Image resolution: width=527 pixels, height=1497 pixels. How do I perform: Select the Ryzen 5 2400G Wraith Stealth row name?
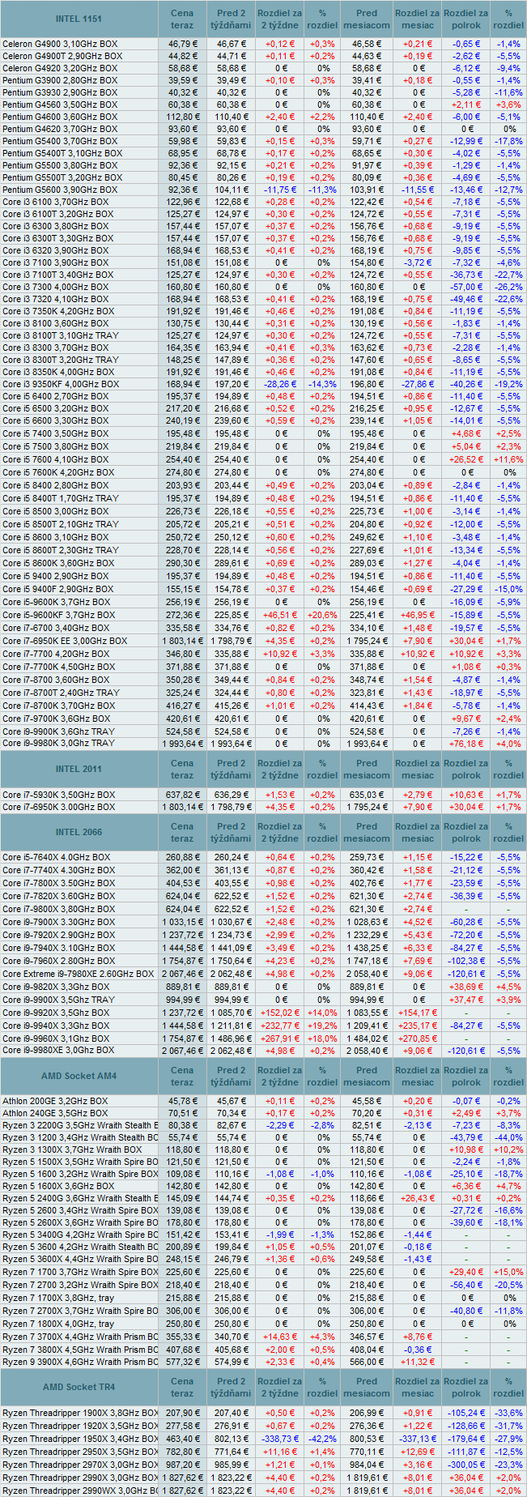80,1198
